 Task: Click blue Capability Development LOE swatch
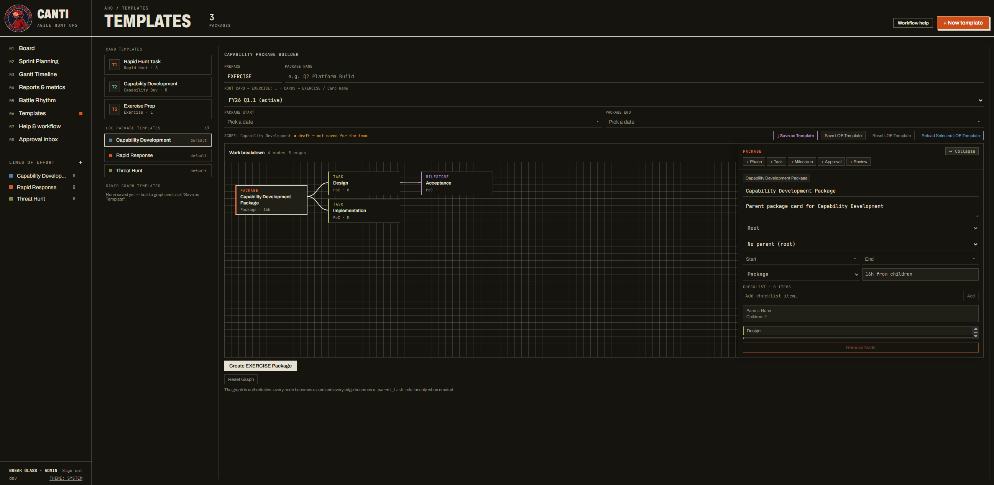coord(11,176)
